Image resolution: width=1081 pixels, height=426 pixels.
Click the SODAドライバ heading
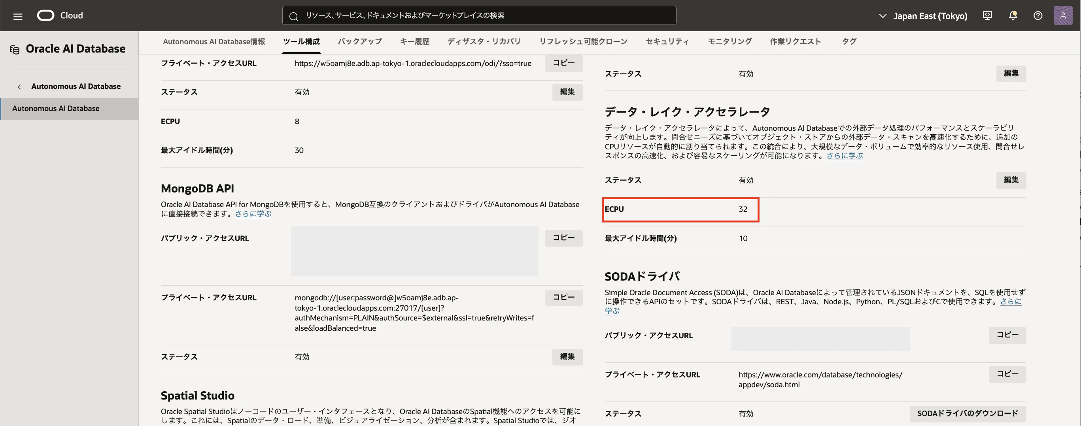(x=642, y=276)
